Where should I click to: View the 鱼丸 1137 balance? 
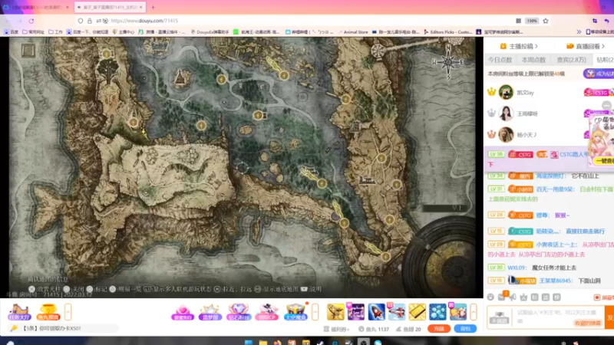374,330
